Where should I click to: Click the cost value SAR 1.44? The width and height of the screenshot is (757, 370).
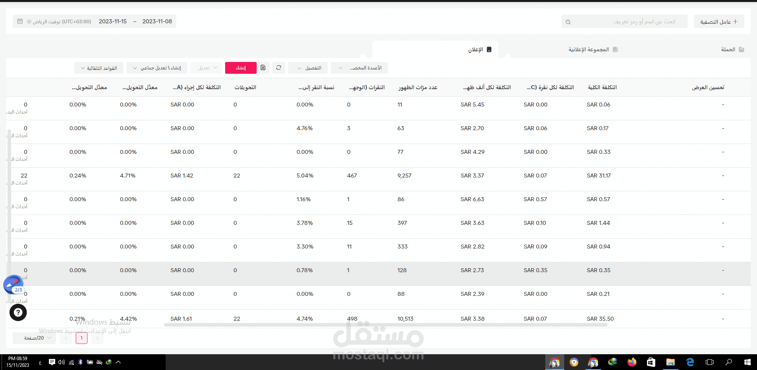point(598,223)
